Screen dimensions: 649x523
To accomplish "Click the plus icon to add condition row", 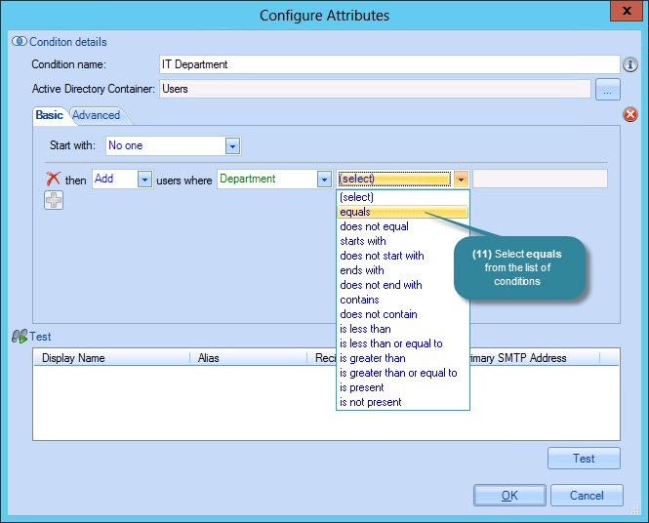I will coord(54,200).
